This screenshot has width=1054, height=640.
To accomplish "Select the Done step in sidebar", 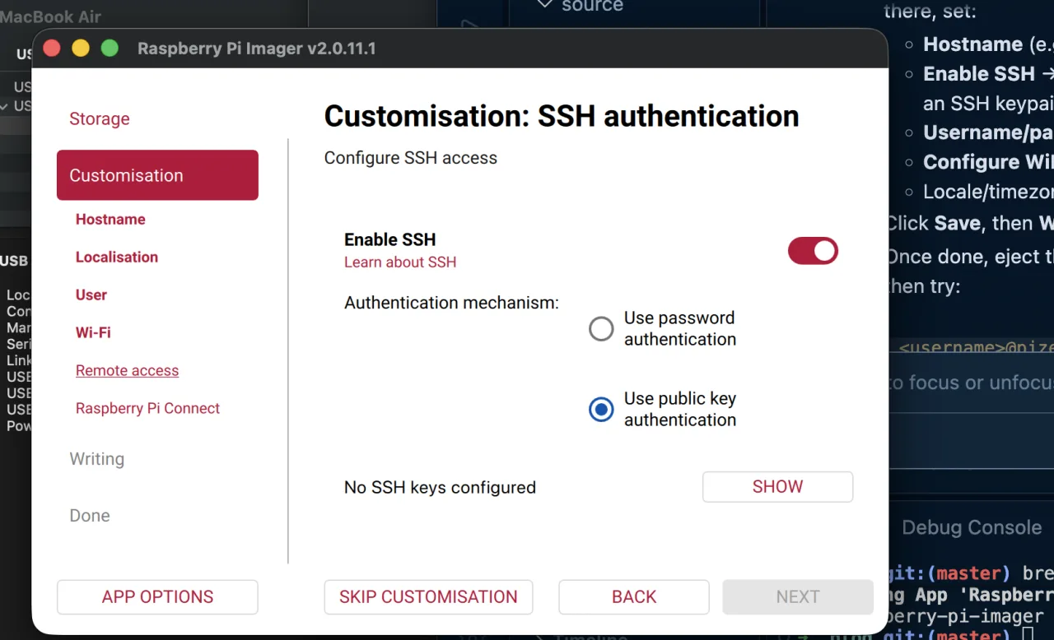I will point(90,516).
